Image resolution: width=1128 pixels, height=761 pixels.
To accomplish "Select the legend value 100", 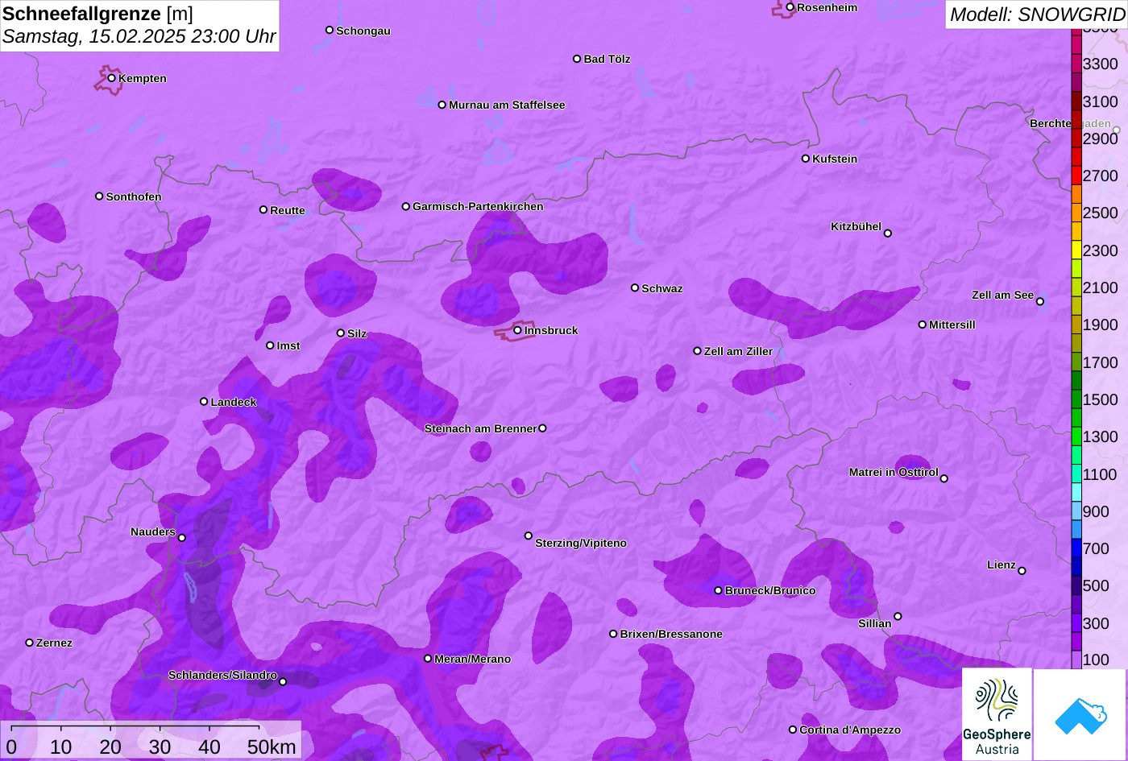I will (1096, 660).
